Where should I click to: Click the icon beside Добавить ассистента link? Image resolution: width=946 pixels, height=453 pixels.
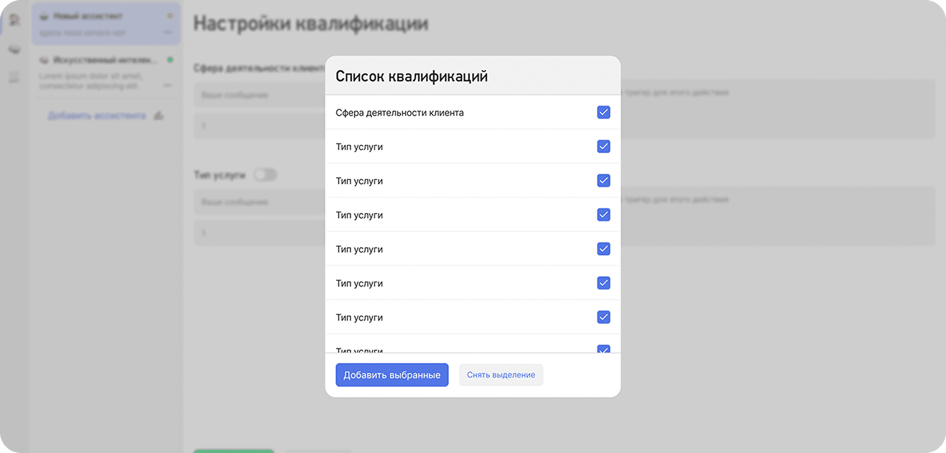[x=158, y=116]
